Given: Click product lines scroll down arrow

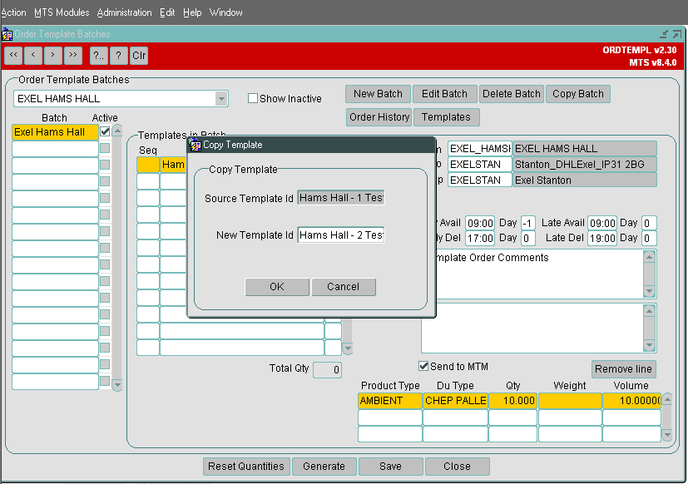Looking at the screenshot, I should pos(667,435).
